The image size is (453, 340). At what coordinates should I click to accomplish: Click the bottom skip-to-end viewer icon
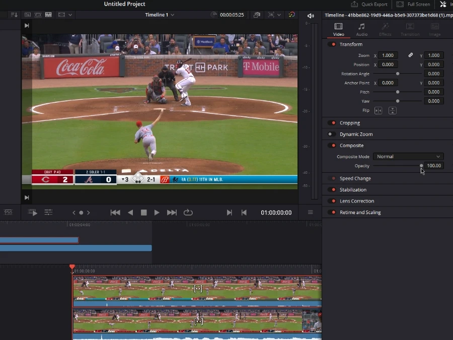pos(27,197)
